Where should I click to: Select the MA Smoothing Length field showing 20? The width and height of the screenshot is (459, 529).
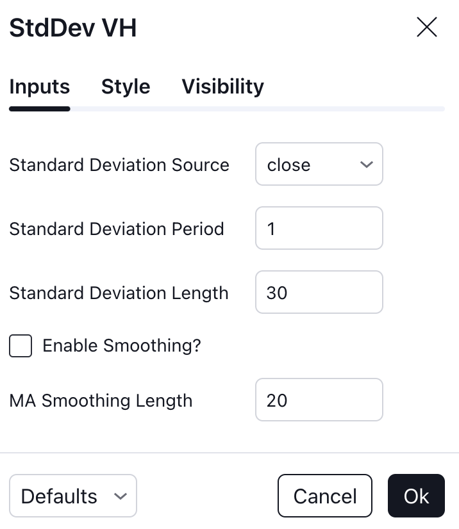pyautogui.click(x=319, y=400)
